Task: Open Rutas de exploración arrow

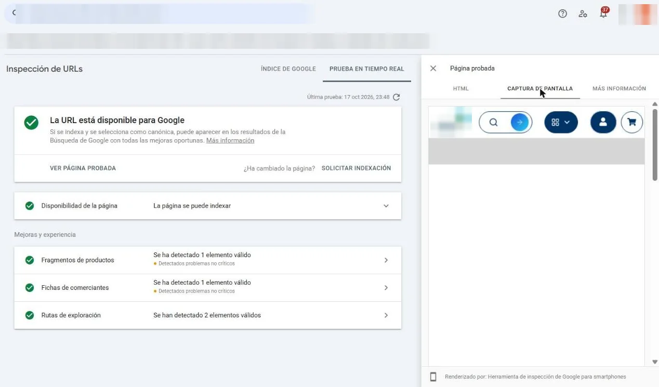Action: (x=386, y=315)
